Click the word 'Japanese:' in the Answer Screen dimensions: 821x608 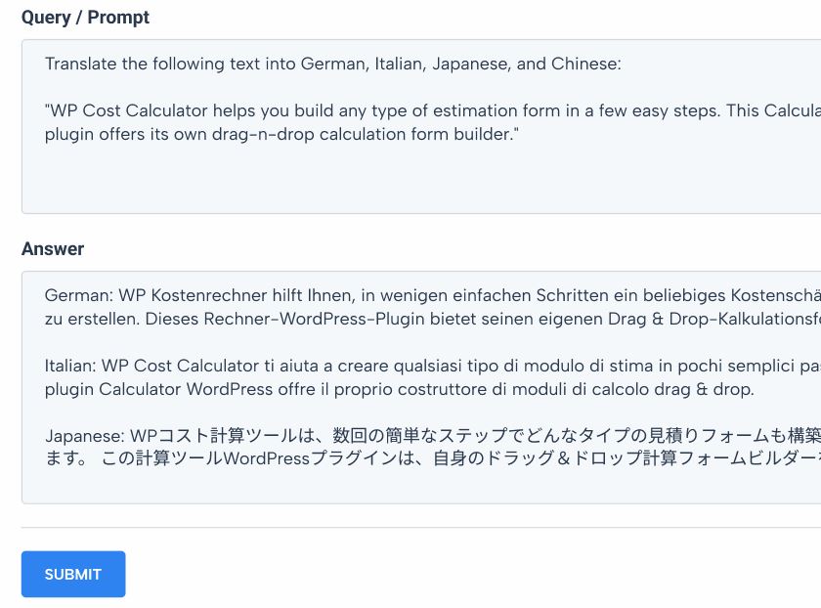coord(85,436)
